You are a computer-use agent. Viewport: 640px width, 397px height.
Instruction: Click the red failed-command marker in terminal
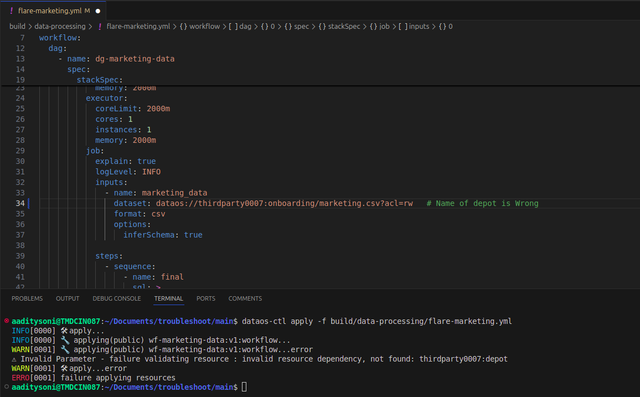[7, 321]
